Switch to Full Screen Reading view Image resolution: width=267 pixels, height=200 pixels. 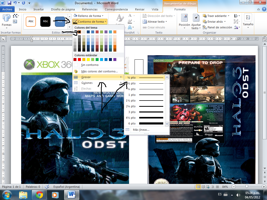pos(203,187)
